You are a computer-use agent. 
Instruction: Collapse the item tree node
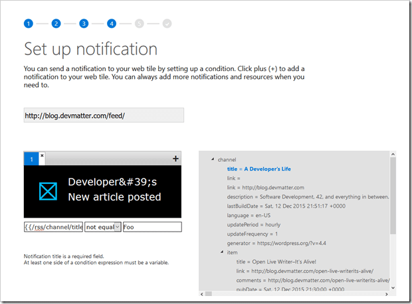(221, 252)
